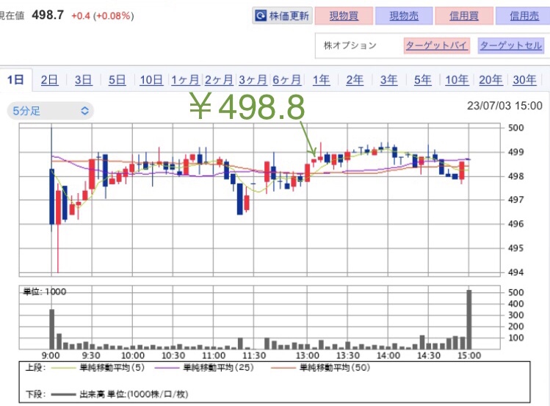
Task: Switch to the 2年 chart tab
Action: point(355,80)
